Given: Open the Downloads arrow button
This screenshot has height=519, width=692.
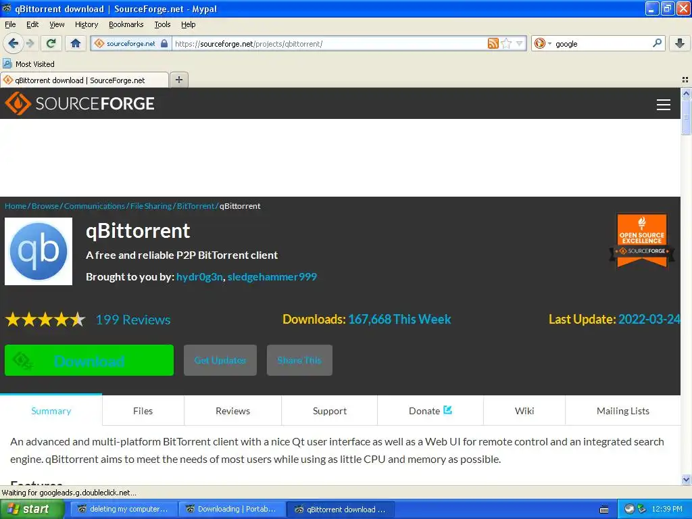Looking at the screenshot, I should click(x=680, y=43).
